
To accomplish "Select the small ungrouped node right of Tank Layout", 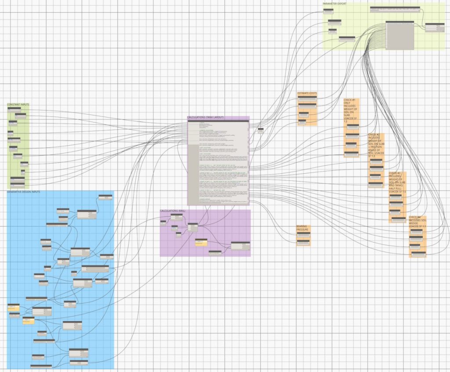I will coord(261,129).
